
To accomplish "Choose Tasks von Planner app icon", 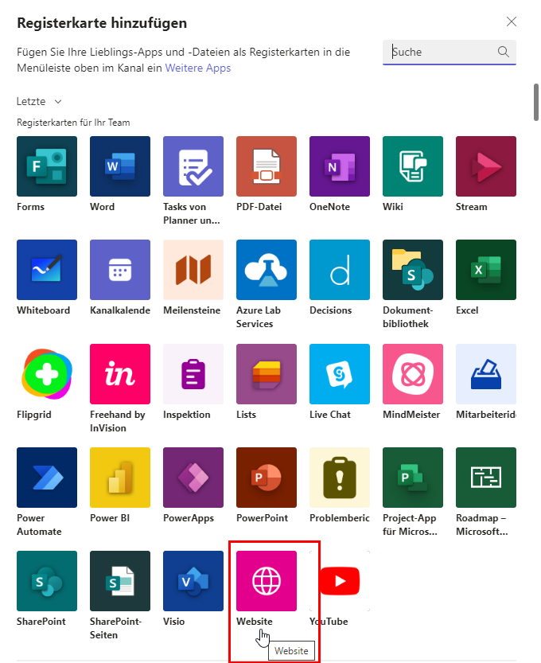I will coord(193,166).
